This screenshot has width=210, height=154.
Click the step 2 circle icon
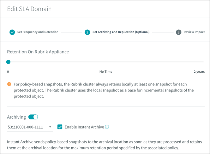87,32
